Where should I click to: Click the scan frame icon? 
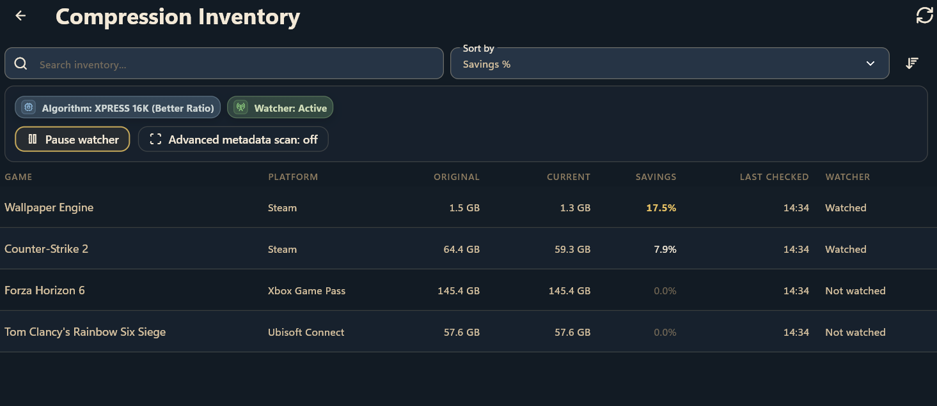155,139
